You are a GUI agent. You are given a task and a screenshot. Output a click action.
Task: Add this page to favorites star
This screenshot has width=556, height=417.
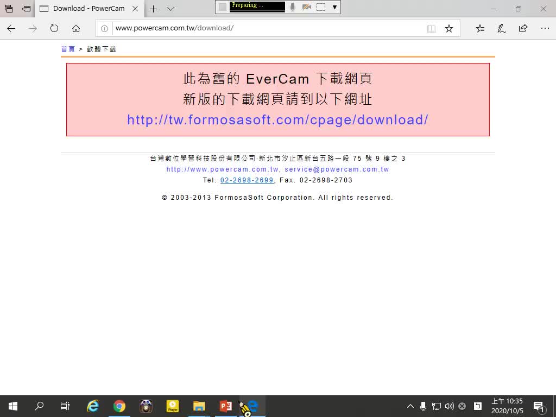point(449,29)
